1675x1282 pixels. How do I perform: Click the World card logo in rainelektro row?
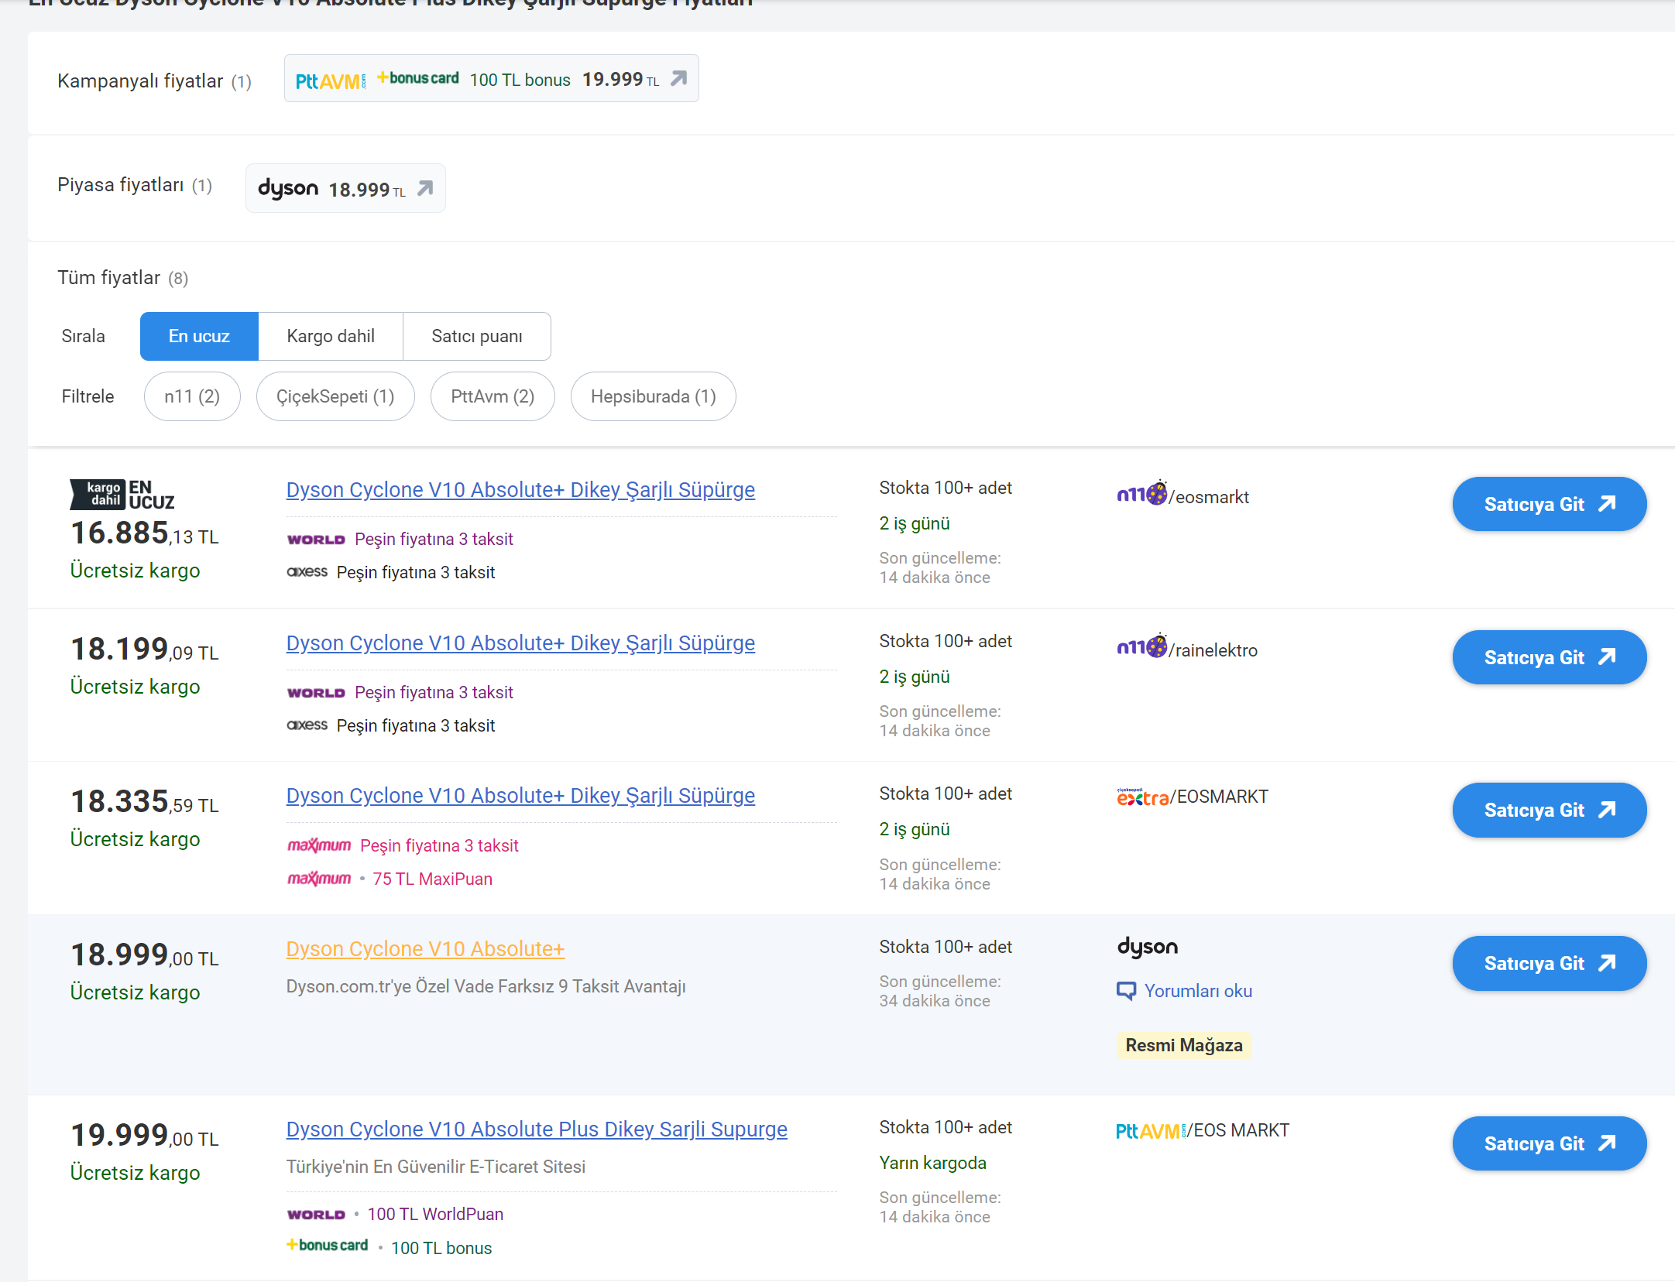[316, 693]
